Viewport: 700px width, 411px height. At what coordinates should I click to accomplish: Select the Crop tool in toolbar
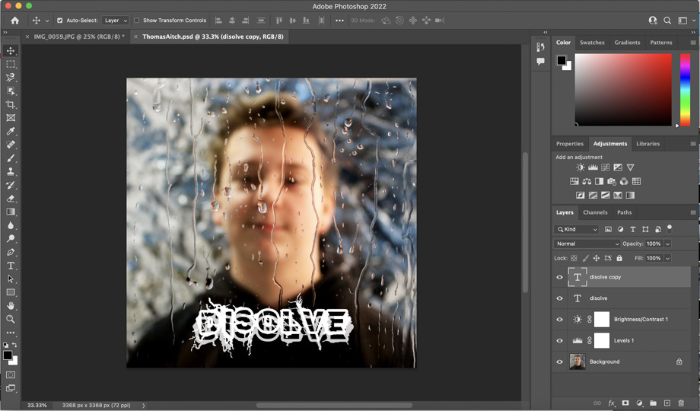click(11, 104)
